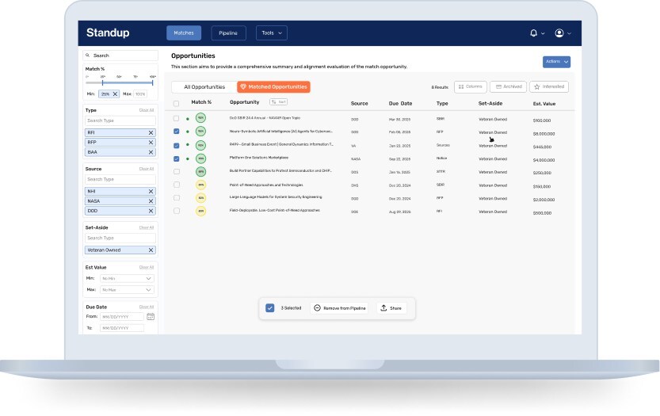The width and height of the screenshot is (660, 416).
Task: Remove the BAA type filter chip
Action: coord(151,152)
